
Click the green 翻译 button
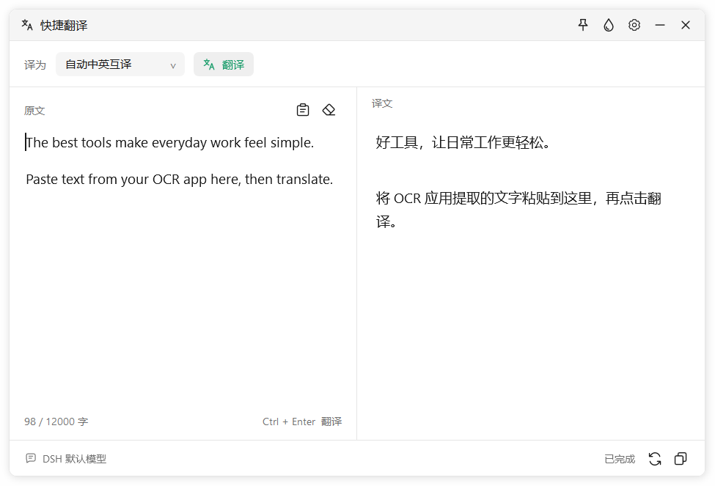click(x=224, y=65)
